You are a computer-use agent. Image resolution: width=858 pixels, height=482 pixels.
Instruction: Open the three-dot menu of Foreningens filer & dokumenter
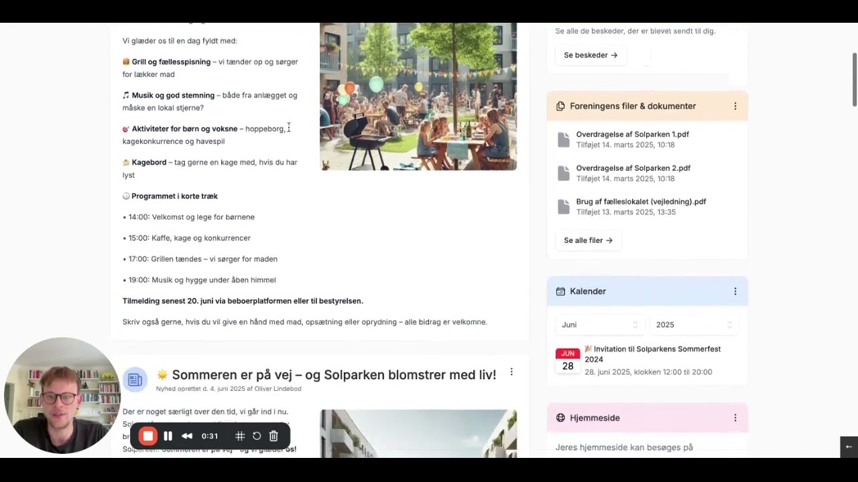point(735,106)
